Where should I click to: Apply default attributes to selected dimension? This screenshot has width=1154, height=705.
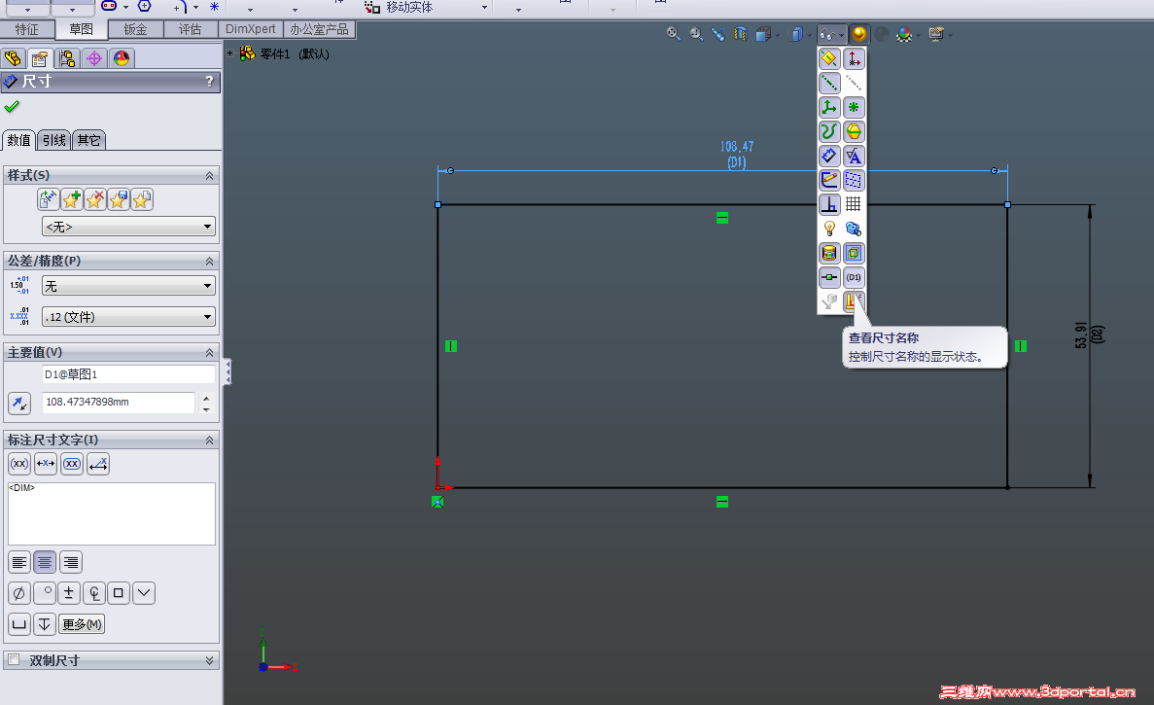[x=48, y=199]
